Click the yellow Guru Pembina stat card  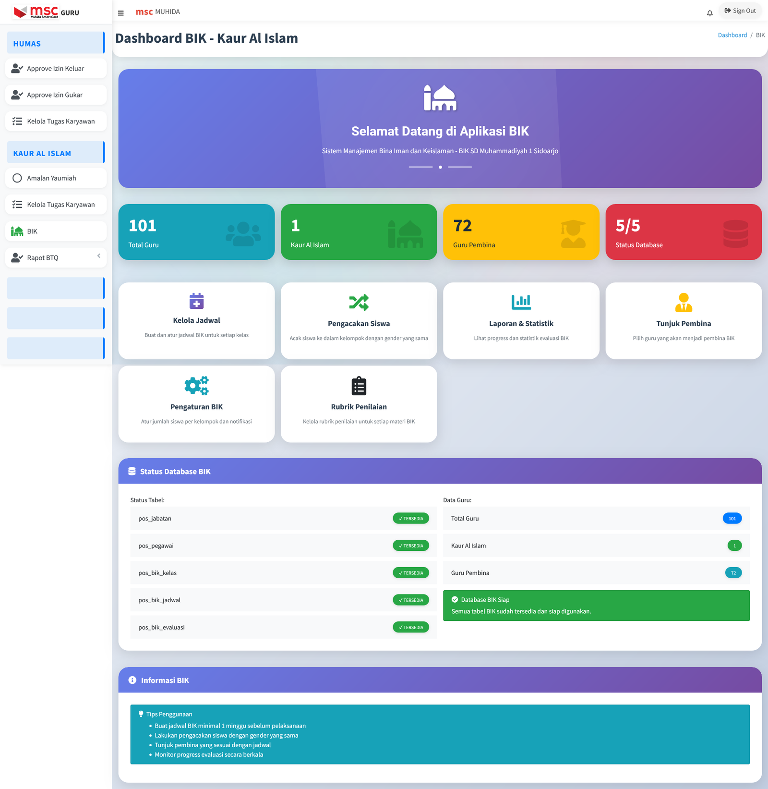(521, 232)
